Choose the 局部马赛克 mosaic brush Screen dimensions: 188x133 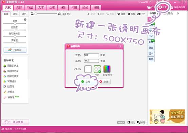tap(11, 76)
